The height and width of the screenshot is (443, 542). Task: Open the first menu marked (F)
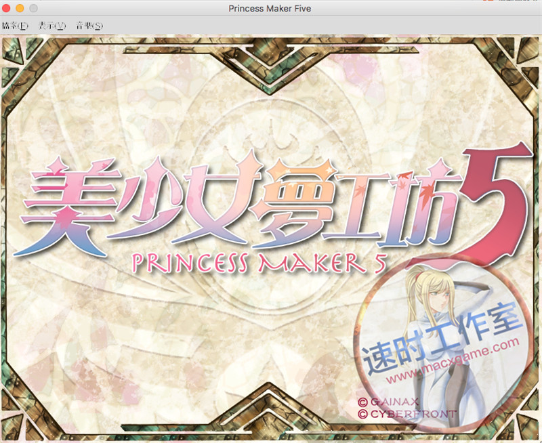tap(15, 26)
